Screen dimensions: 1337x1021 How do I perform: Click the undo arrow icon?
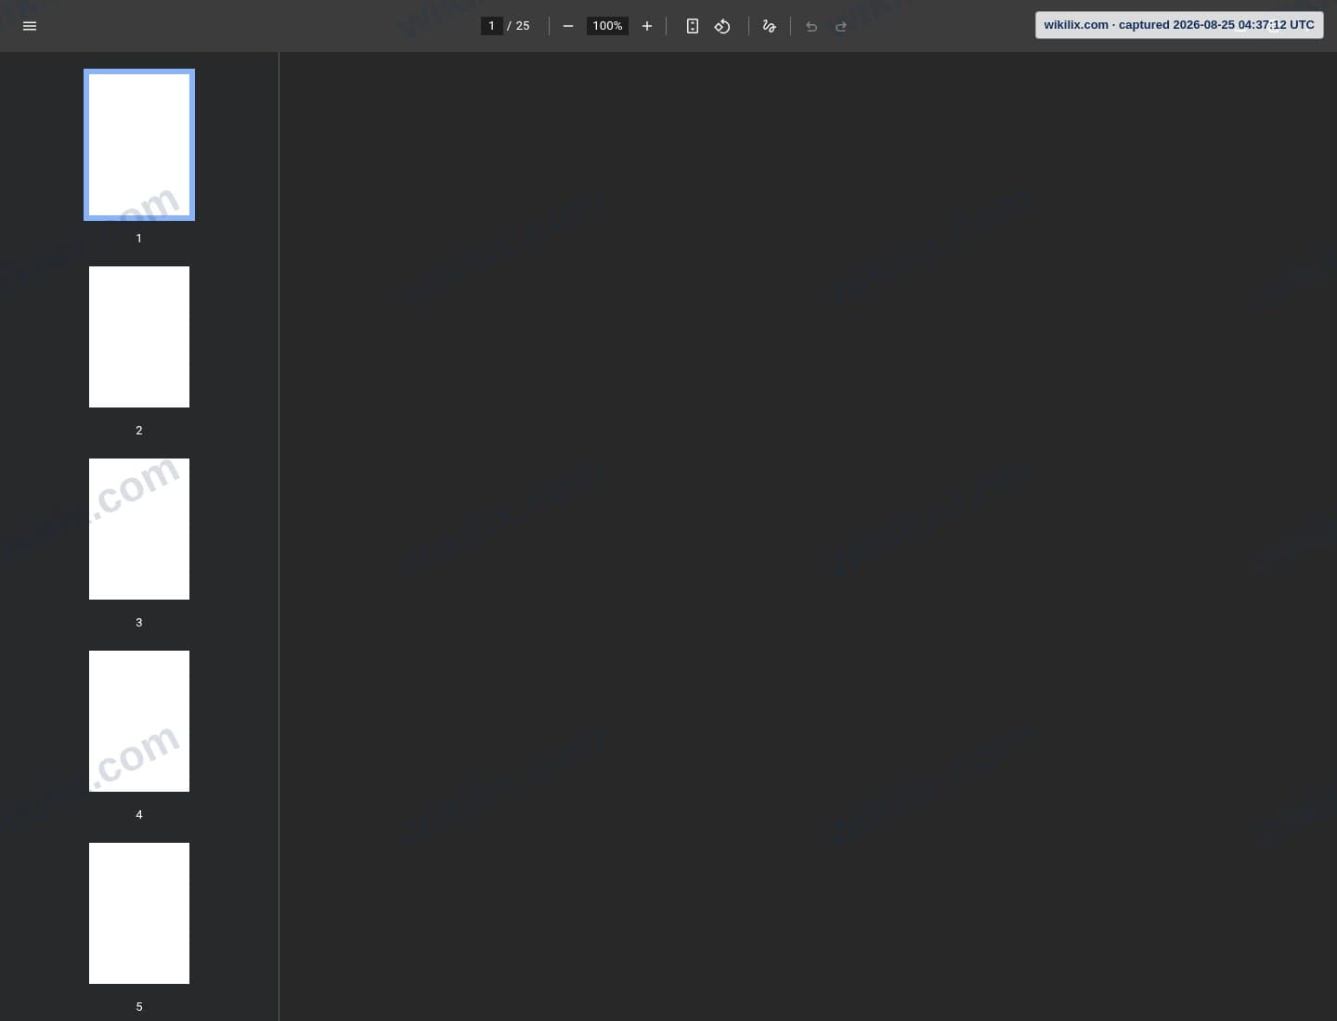(811, 26)
